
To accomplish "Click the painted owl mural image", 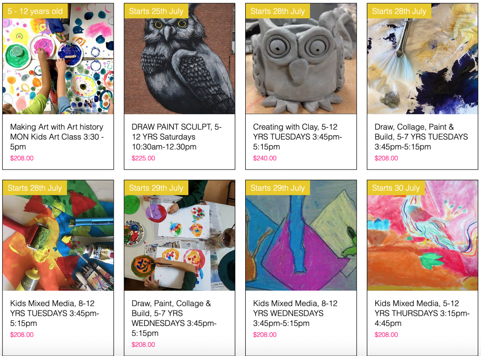I will coord(179,59).
